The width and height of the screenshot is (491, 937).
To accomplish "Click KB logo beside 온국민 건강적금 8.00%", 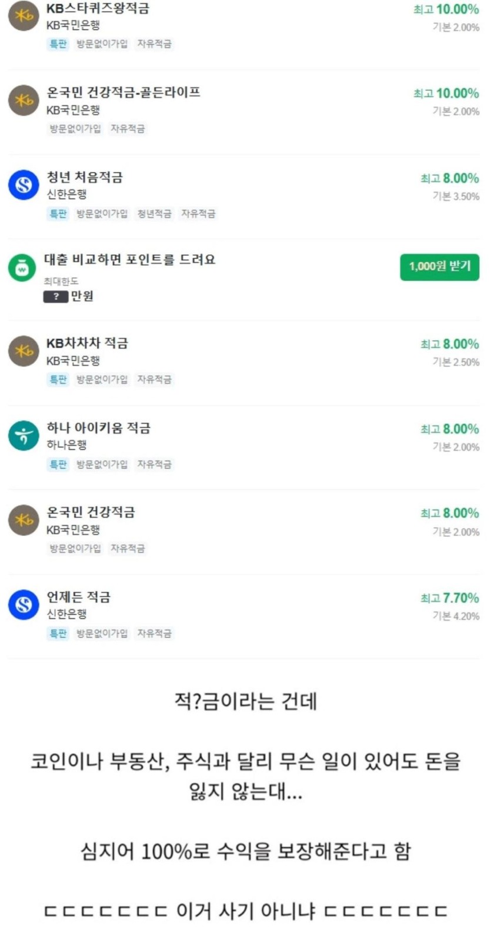I will [x=24, y=520].
